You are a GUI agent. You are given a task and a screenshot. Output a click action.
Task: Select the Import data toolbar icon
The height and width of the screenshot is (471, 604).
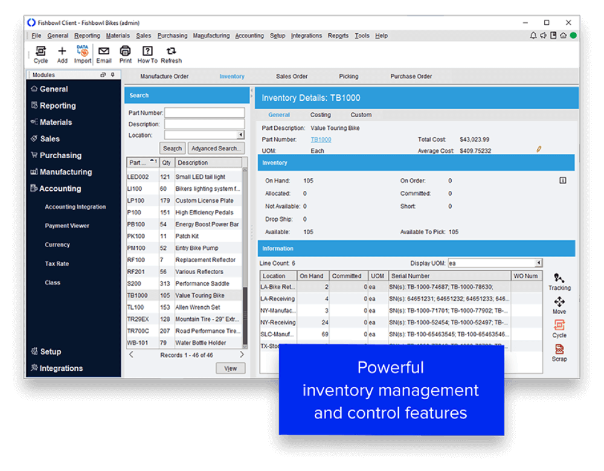[82, 54]
